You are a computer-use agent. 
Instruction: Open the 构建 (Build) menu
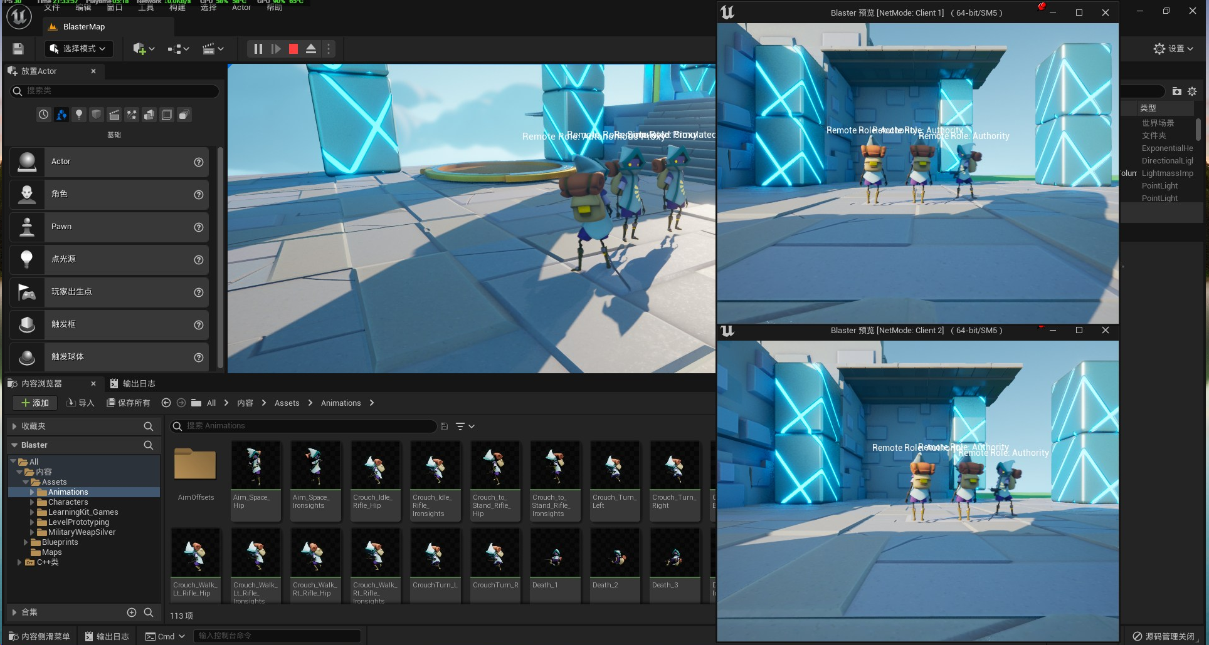[x=177, y=8]
